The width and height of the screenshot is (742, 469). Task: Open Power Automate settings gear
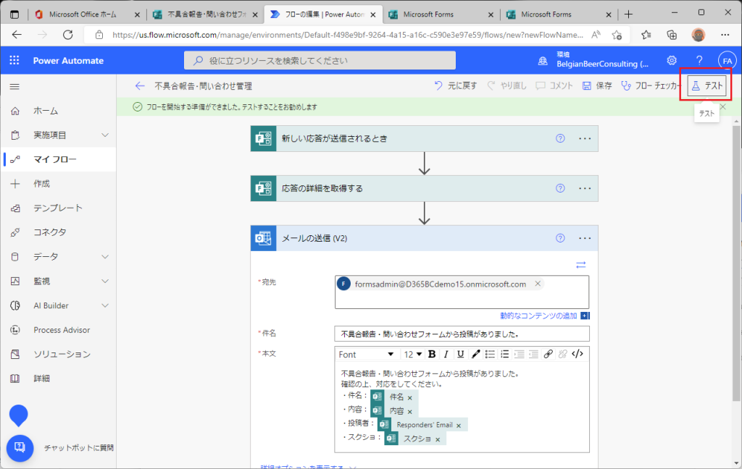672,61
